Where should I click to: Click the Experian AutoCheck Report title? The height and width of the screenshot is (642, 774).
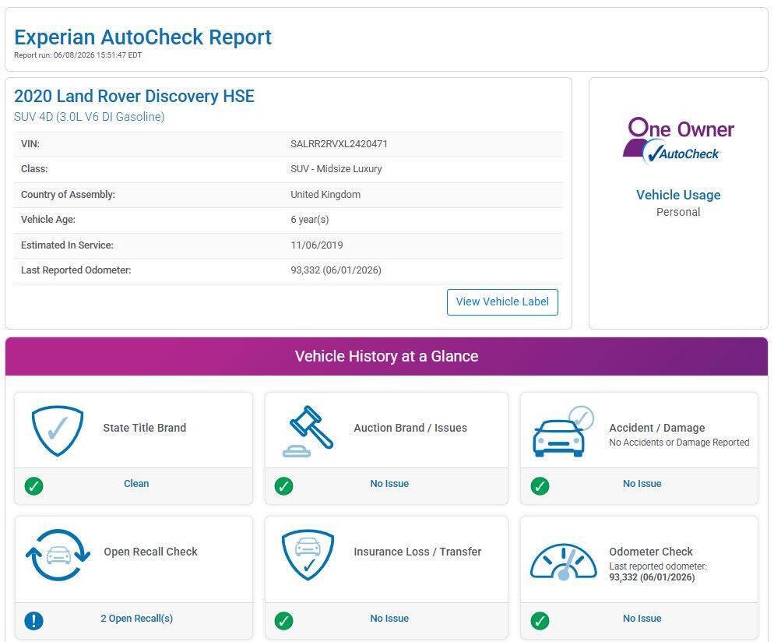[142, 37]
